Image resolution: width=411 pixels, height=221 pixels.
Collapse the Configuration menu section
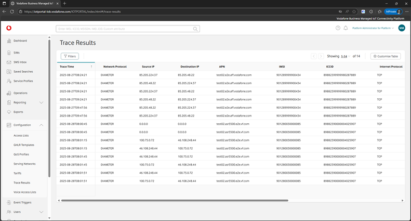pyautogui.click(x=42, y=125)
